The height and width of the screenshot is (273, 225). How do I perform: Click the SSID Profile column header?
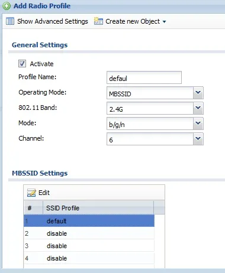click(x=98, y=208)
